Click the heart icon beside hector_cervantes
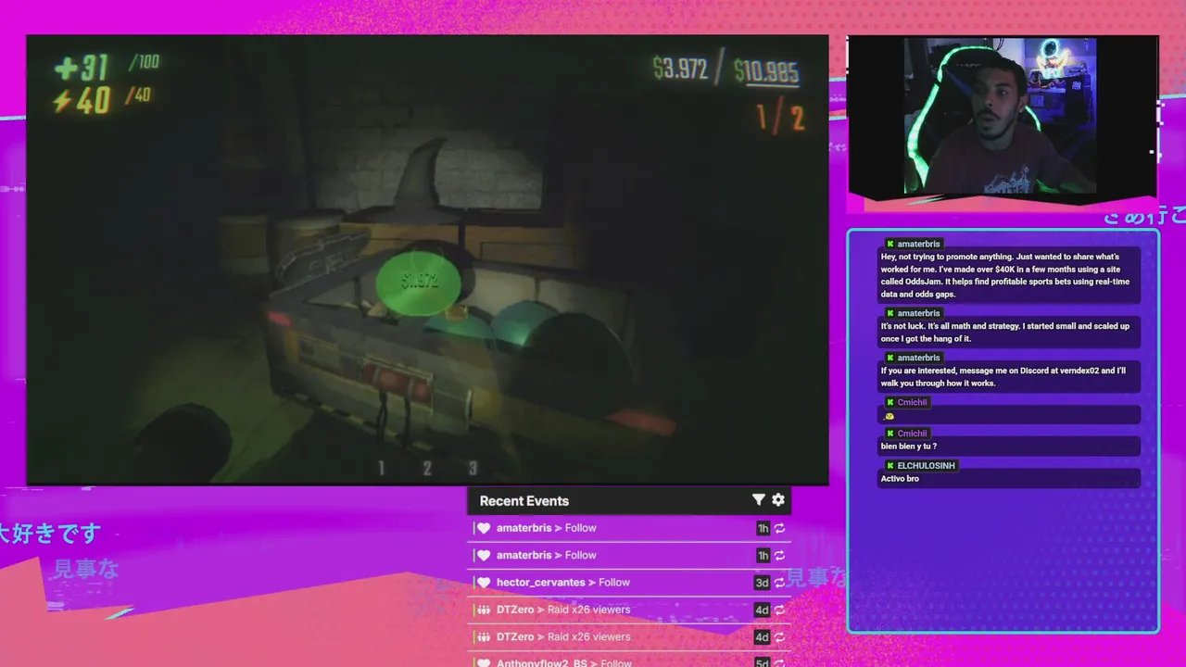The image size is (1186, 667). click(484, 583)
